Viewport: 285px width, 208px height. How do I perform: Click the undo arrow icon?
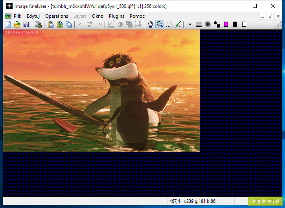(81, 24)
